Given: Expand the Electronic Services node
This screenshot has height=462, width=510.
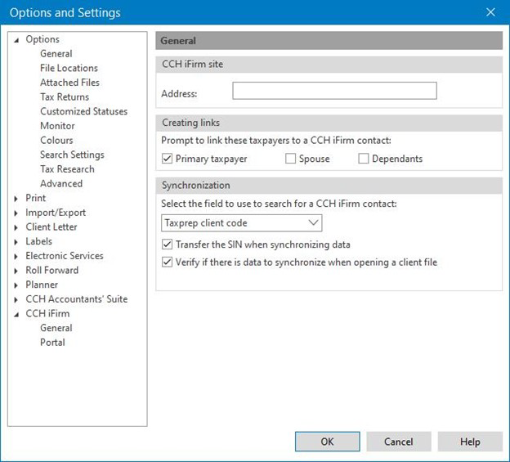Looking at the screenshot, I should pyautogui.click(x=16, y=256).
